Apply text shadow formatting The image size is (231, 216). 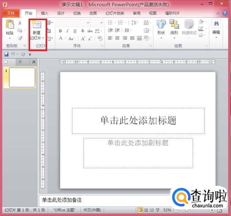tap(83, 31)
